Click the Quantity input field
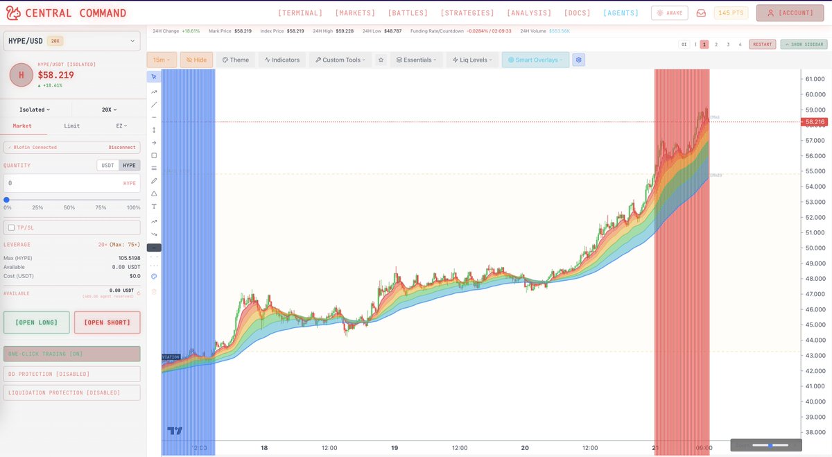 (x=72, y=183)
